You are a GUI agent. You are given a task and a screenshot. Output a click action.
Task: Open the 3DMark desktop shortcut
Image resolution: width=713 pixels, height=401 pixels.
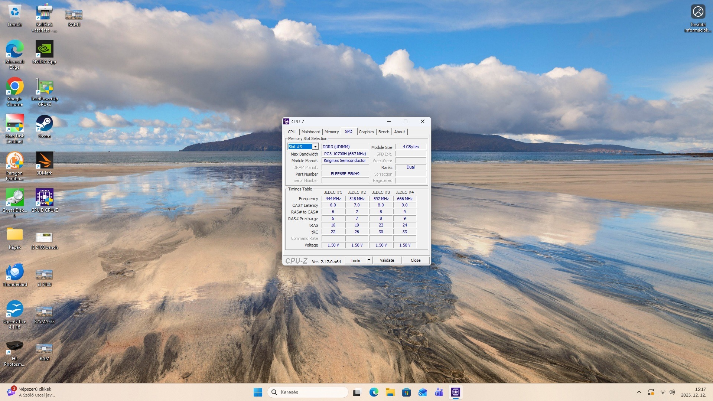[44, 161]
